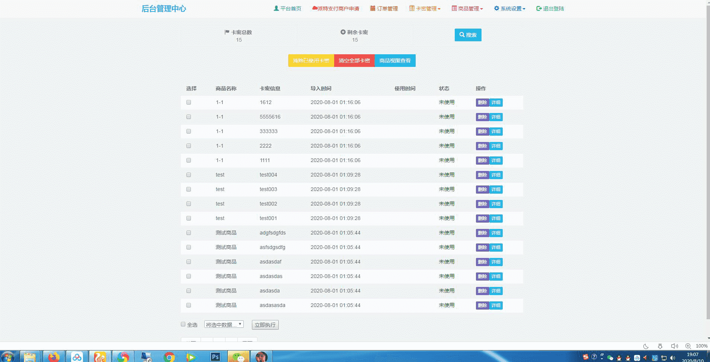Tick the checkbox for card 1612
710x362 pixels.
point(189,102)
